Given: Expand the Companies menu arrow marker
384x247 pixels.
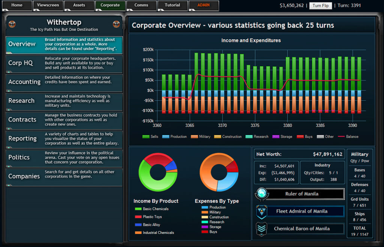Looking at the screenshot, I should coord(9,185).
